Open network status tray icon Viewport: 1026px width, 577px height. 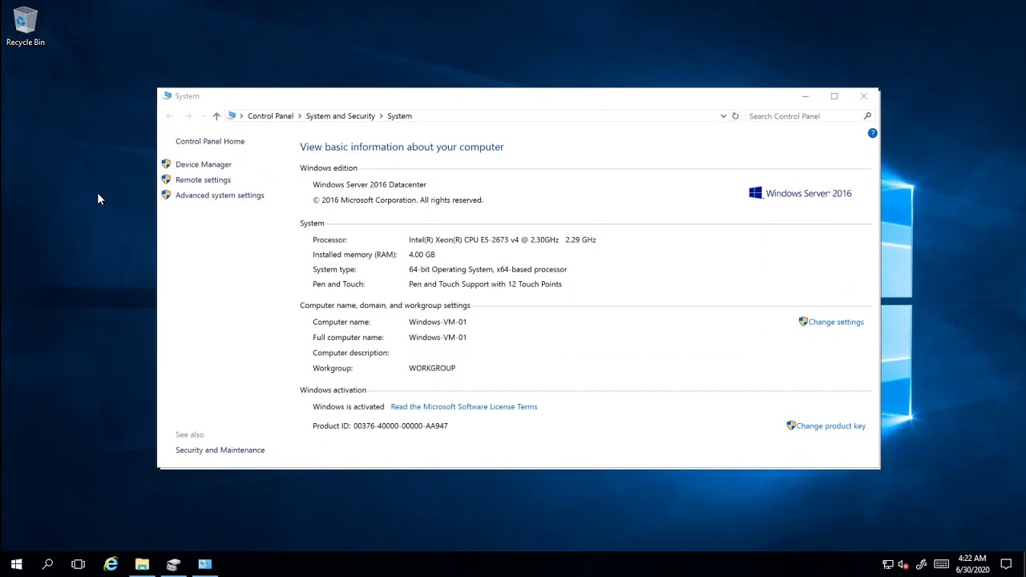pyautogui.click(x=887, y=564)
